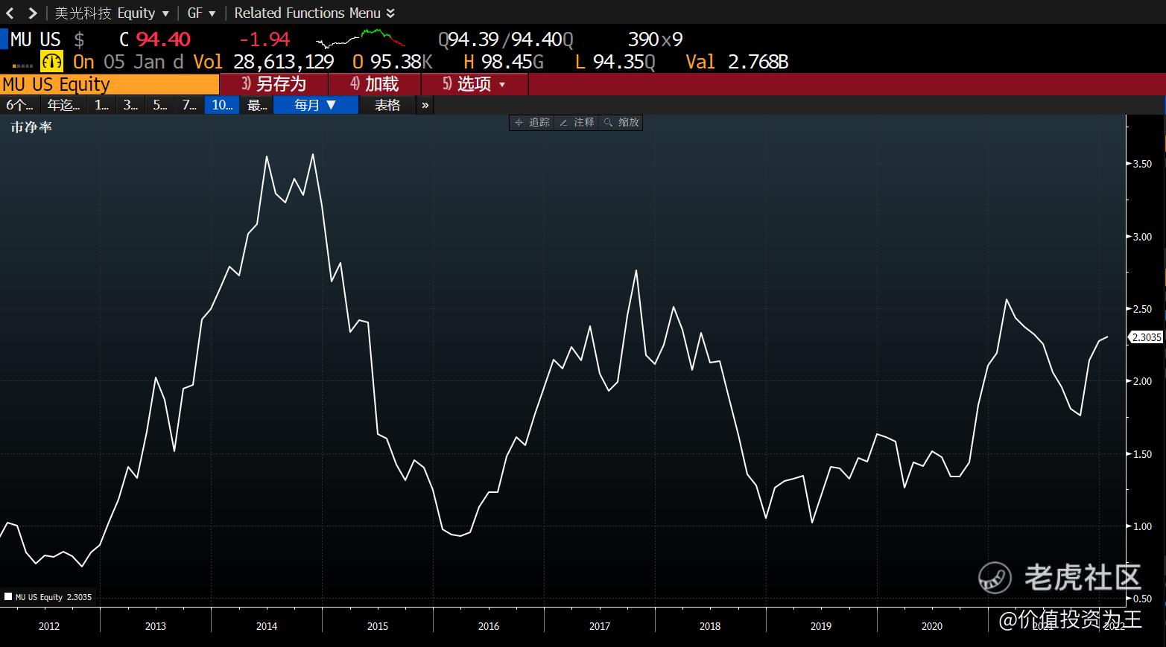This screenshot has height=647, width=1166.
Task: Open the intraday sparkline mini chart
Action: (361, 39)
